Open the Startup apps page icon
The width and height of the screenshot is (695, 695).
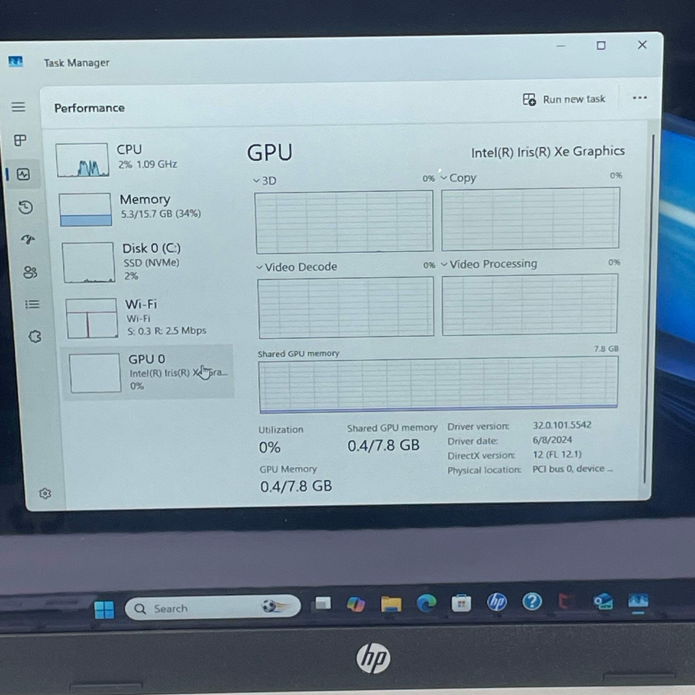[x=28, y=239]
